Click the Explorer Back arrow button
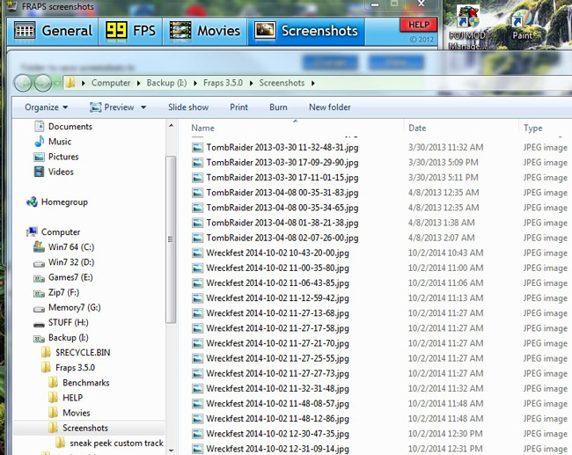 tap(23, 84)
